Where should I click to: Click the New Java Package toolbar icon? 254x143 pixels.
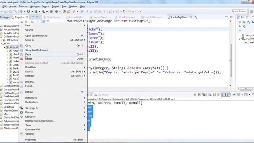tap(52, 12)
